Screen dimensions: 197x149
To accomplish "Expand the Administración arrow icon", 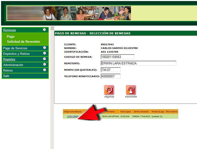I will (x=44, y=64).
